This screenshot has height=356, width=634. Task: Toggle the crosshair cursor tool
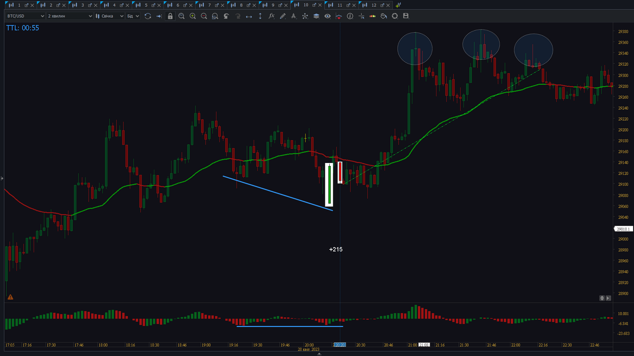click(361, 16)
